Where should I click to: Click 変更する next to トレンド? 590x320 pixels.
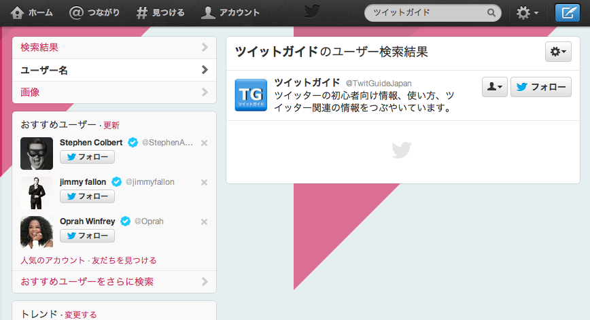click(x=80, y=315)
